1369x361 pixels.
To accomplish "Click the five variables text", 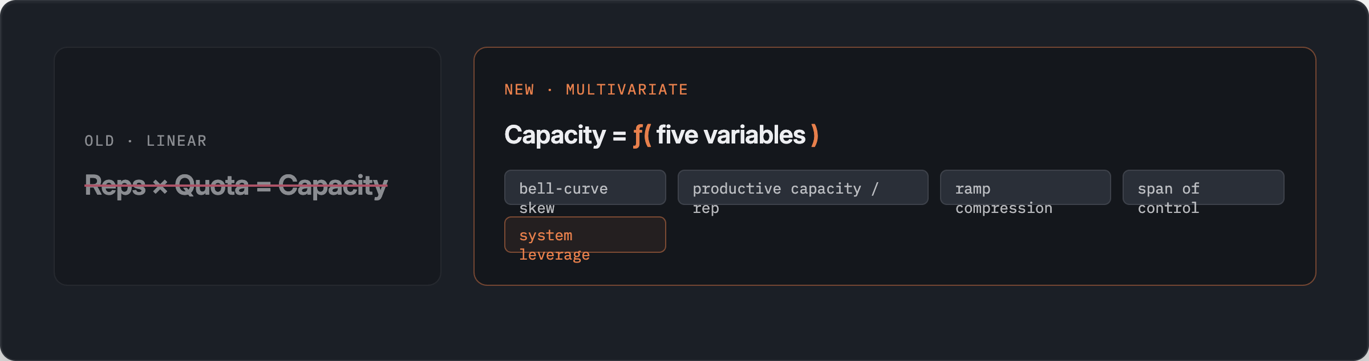I will [731, 136].
